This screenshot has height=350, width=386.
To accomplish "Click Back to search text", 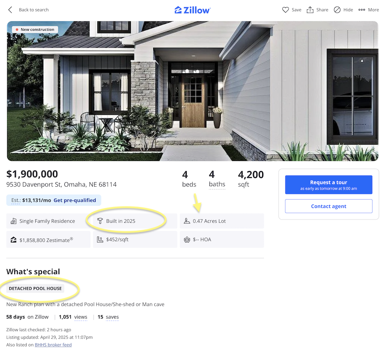I will [34, 10].
